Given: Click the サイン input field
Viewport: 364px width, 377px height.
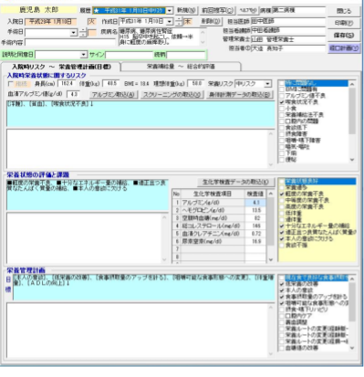Looking at the screenshot, I should tap(129, 55).
